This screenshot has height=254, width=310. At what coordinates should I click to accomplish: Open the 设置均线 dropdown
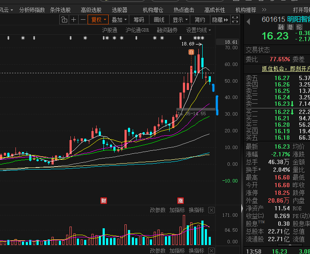point(198,30)
